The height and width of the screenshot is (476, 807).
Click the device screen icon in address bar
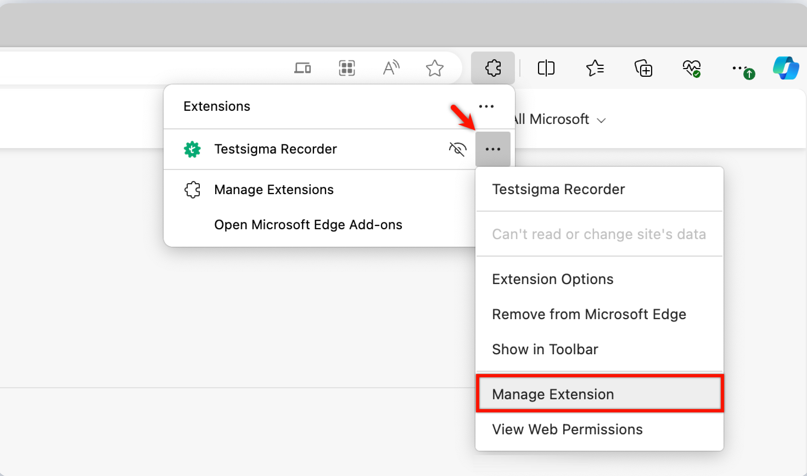(303, 68)
